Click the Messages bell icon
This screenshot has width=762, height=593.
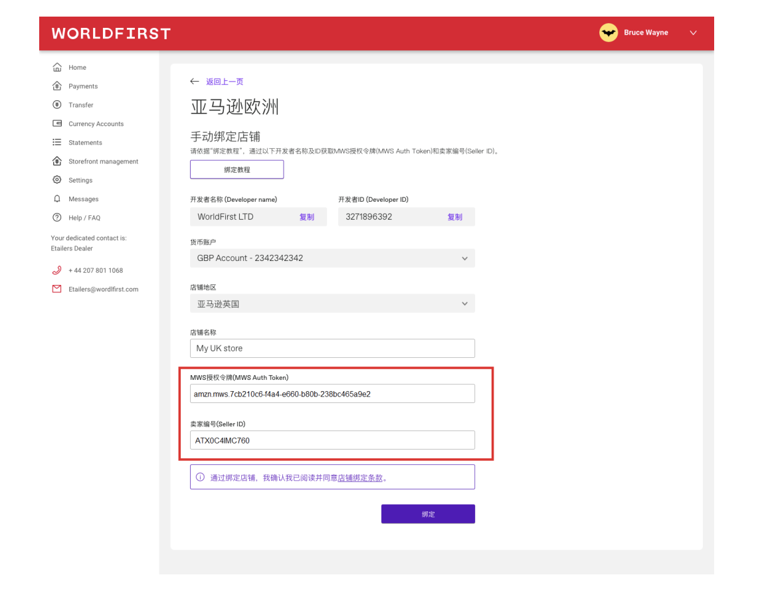pos(57,199)
